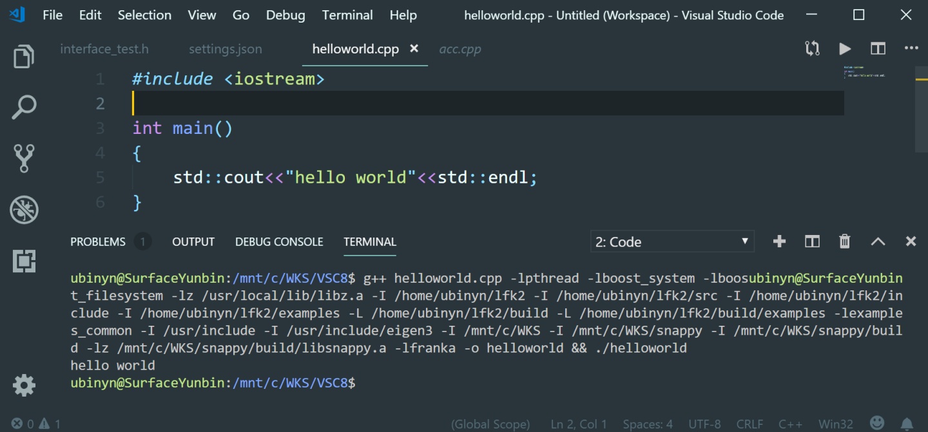
Task: Select the '2: Code' terminal dropdown
Action: (672, 241)
